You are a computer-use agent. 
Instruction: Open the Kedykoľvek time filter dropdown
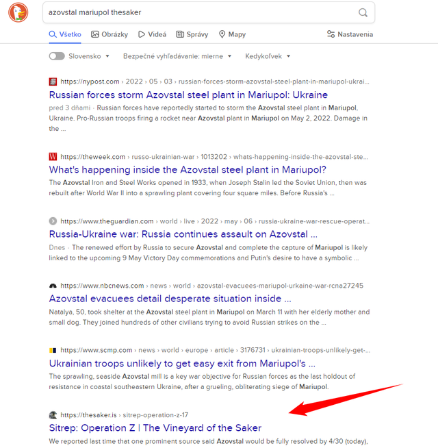[268, 56]
